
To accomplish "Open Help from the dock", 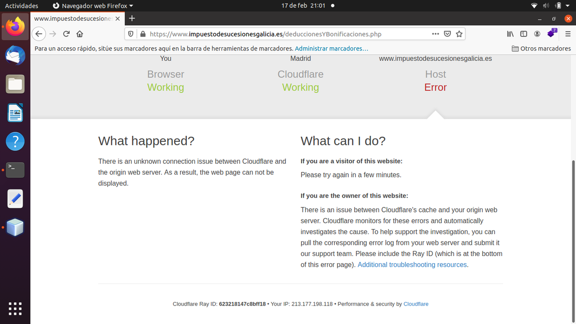I will point(15,142).
